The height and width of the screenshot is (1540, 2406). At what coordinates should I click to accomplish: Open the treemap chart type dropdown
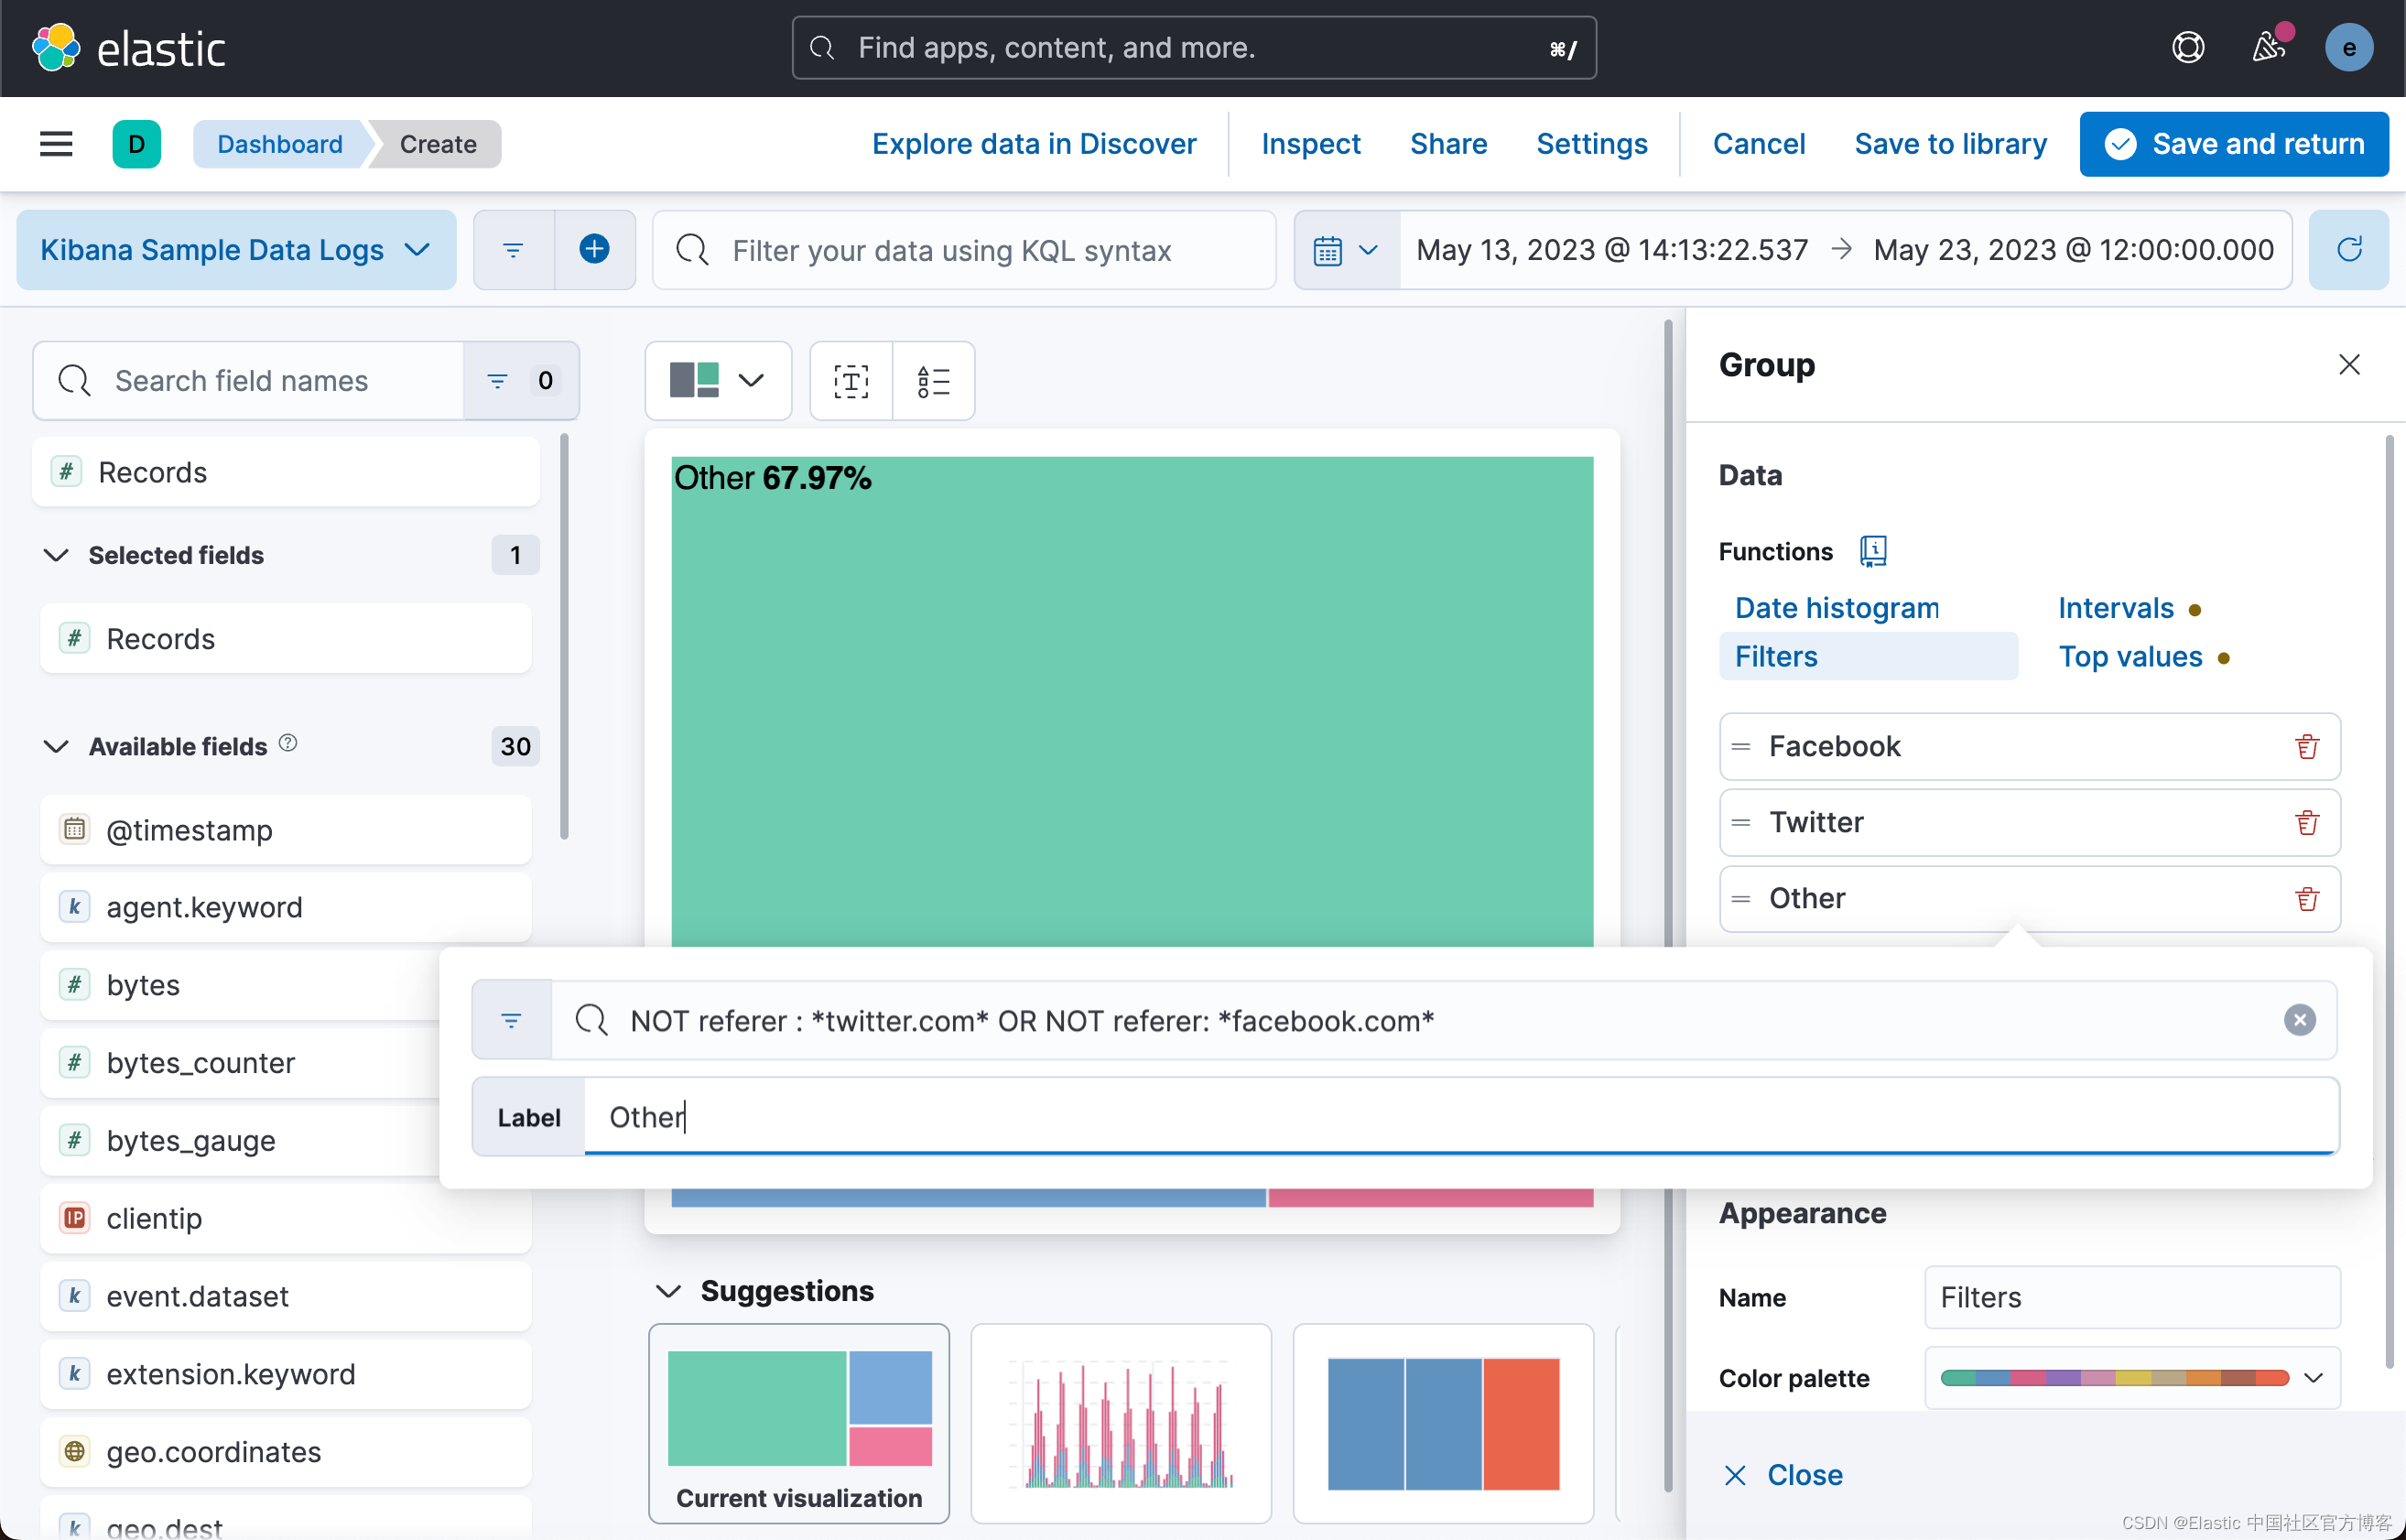tap(718, 381)
